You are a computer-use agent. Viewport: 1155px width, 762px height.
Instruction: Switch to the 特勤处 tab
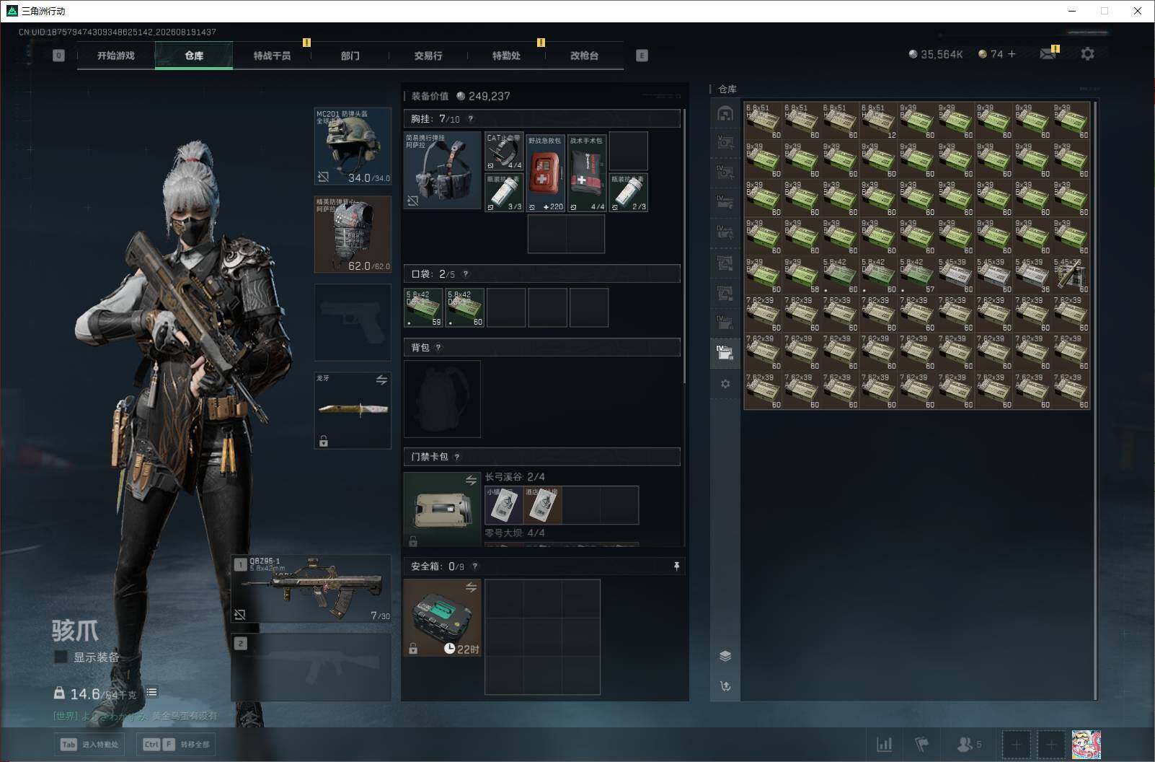[506, 56]
